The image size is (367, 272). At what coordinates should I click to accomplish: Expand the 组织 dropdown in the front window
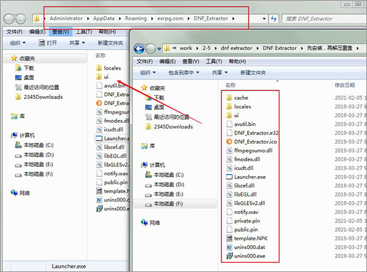click(x=148, y=73)
